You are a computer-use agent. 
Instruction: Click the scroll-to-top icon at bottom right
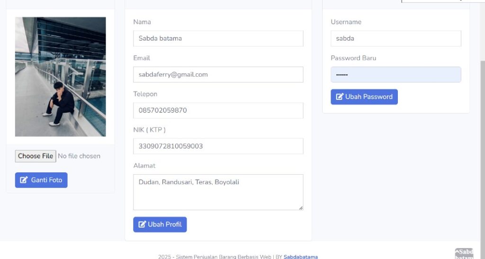(x=464, y=253)
